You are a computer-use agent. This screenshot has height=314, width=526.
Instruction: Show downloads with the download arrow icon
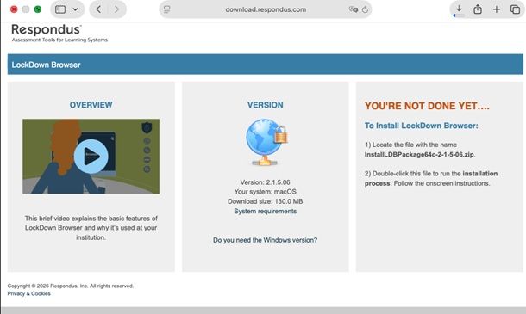pos(459,9)
